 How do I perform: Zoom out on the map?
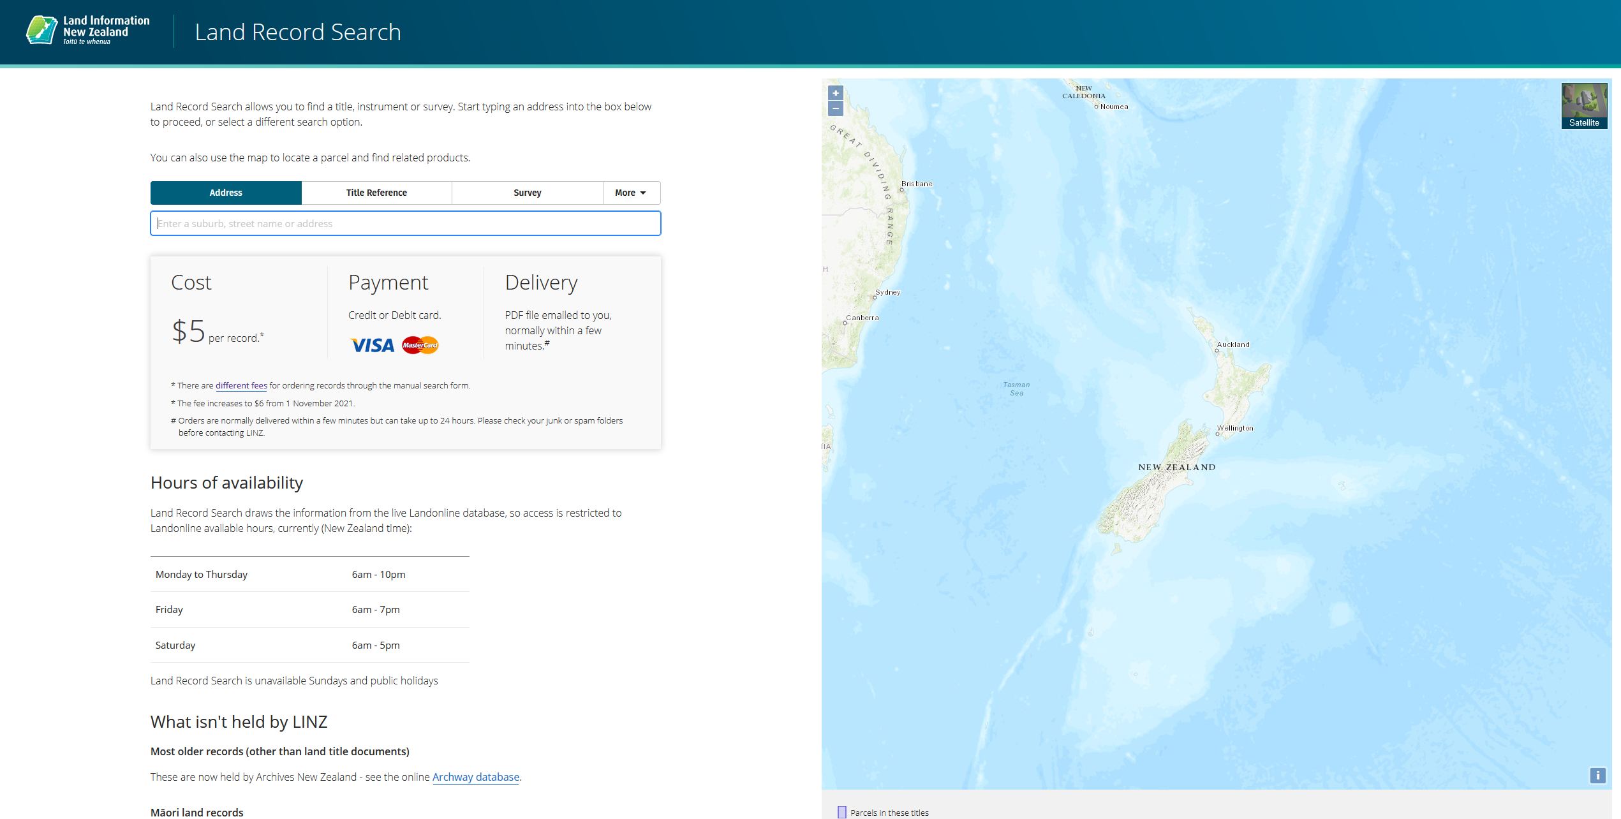point(835,108)
